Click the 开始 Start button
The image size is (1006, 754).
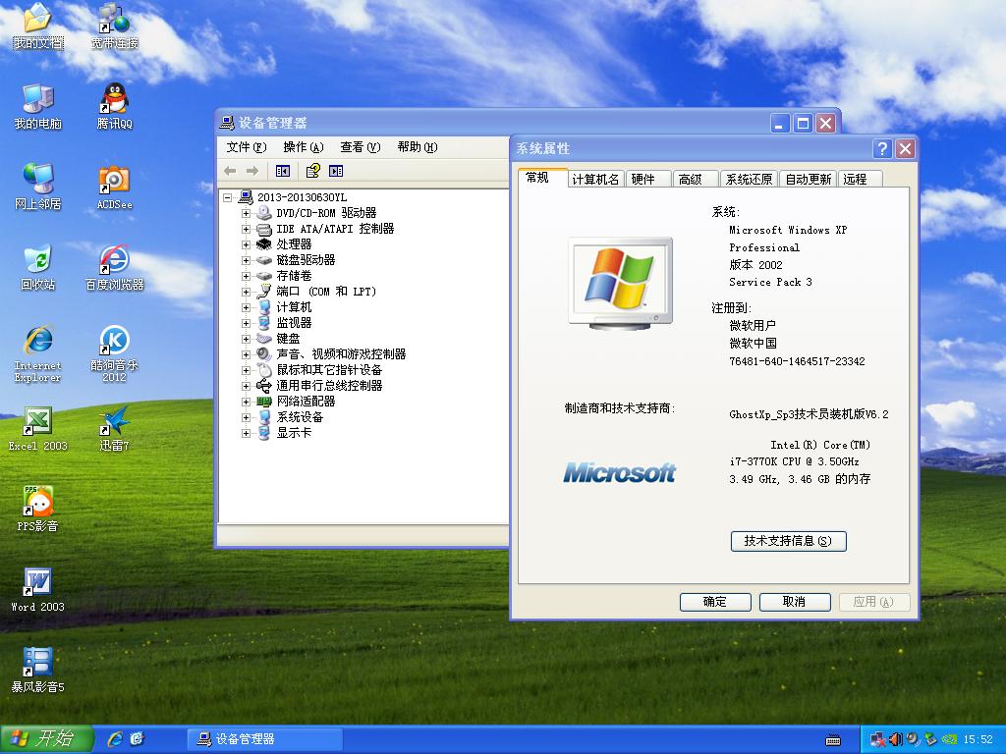coord(46,739)
